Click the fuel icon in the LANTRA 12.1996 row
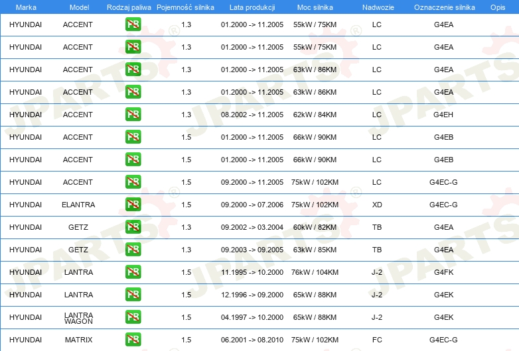Screen dimensions: 519x351 133,294
